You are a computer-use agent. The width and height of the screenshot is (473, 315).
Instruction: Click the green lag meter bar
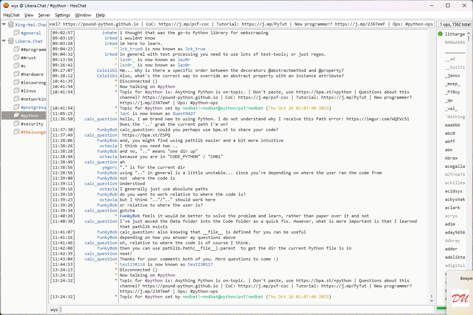pyautogui.click(x=441, y=308)
